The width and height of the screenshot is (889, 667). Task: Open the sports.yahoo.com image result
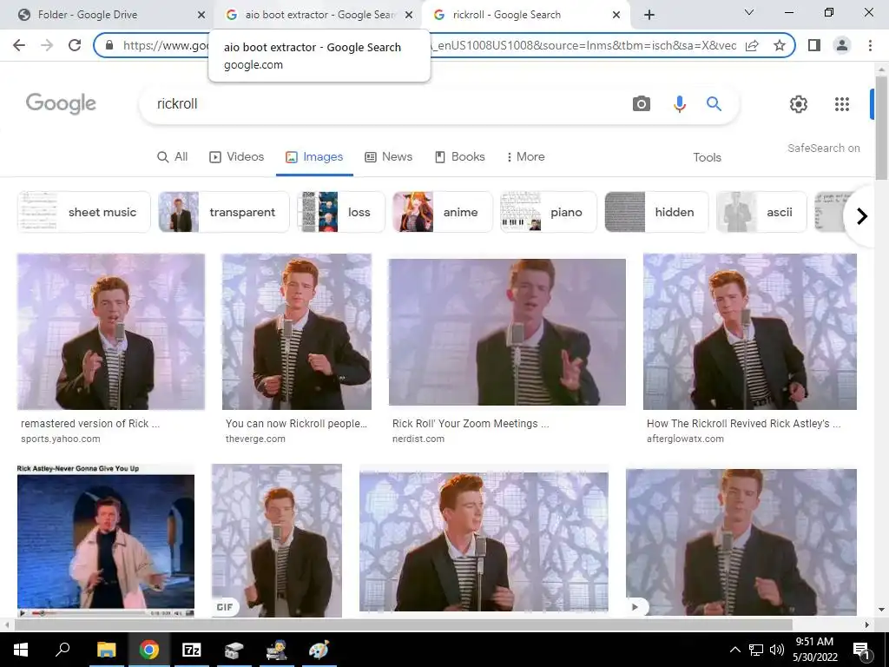click(x=110, y=332)
